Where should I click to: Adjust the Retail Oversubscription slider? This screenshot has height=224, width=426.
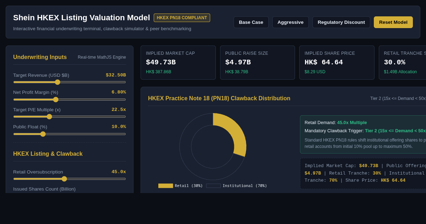click(x=70, y=179)
